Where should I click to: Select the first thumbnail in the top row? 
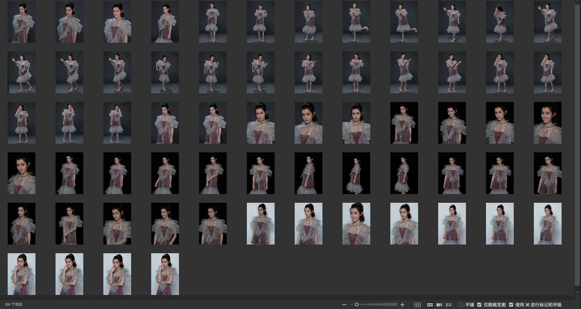[21, 22]
